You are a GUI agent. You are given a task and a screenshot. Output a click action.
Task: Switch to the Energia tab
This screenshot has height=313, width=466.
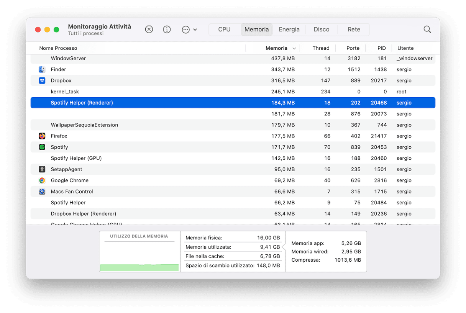(289, 29)
